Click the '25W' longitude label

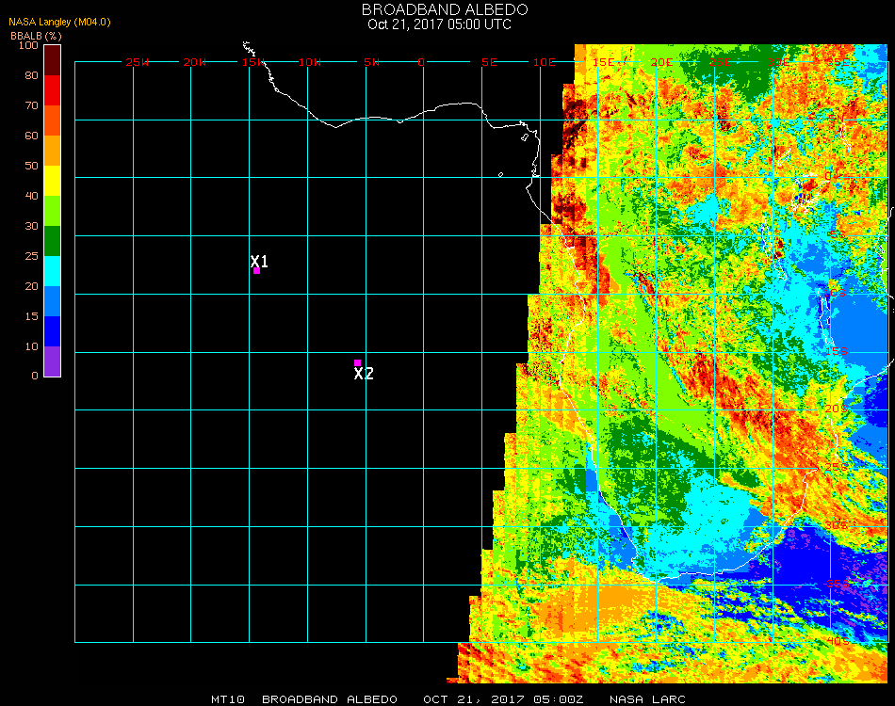coord(137,62)
